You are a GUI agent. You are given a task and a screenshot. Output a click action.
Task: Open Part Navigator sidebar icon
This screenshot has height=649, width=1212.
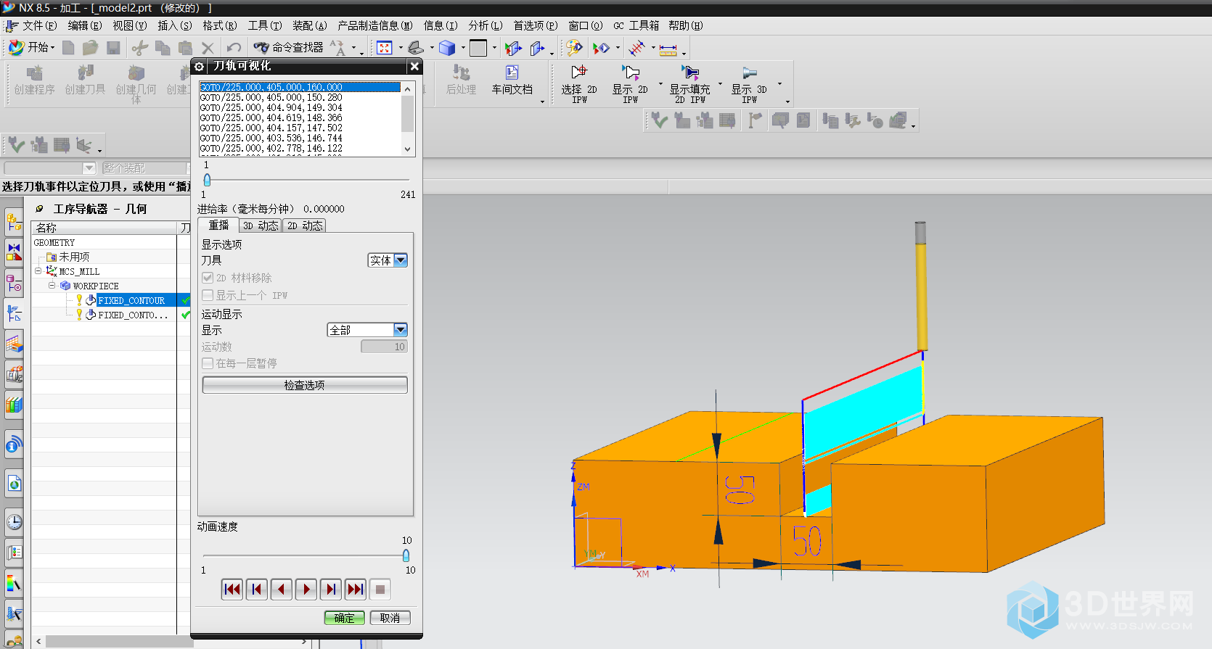pyautogui.click(x=14, y=282)
